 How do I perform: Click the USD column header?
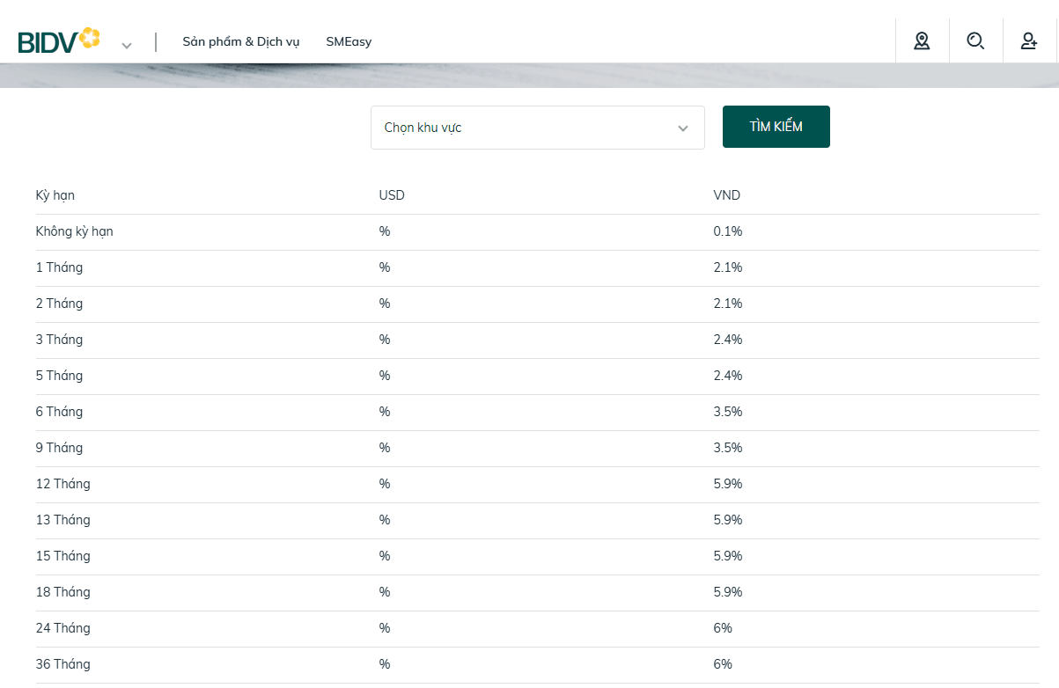click(392, 195)
